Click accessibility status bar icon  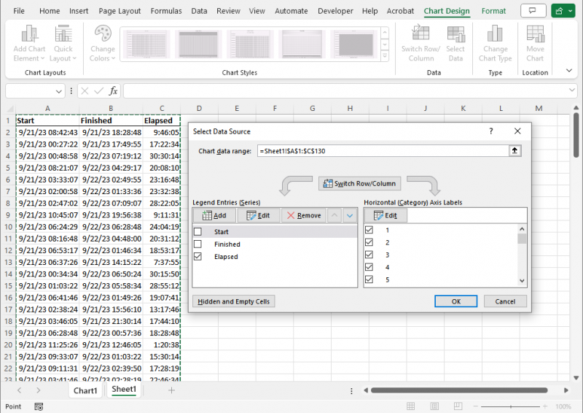click(39, 406)
